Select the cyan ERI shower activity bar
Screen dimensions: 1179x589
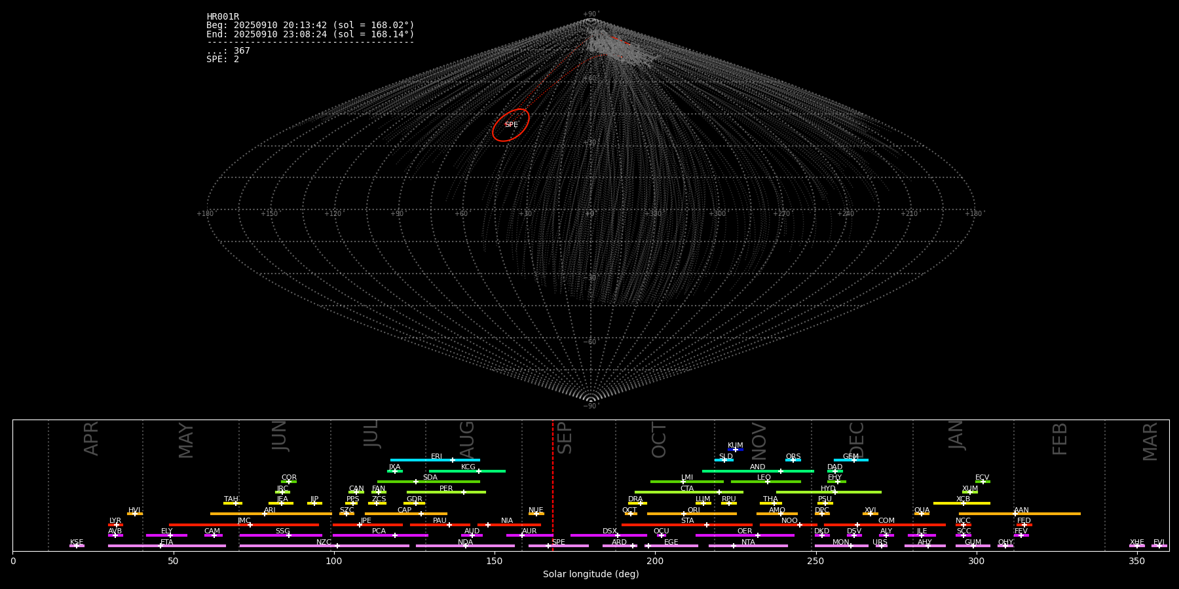[435, 460]
